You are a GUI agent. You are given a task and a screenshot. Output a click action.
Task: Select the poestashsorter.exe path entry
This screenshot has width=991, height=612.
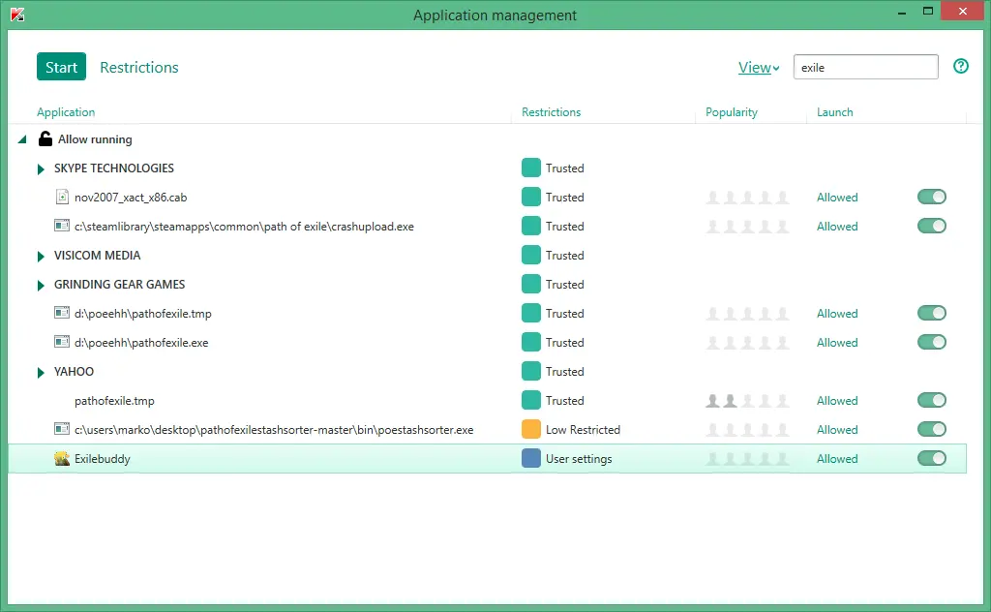click(274, 430)
